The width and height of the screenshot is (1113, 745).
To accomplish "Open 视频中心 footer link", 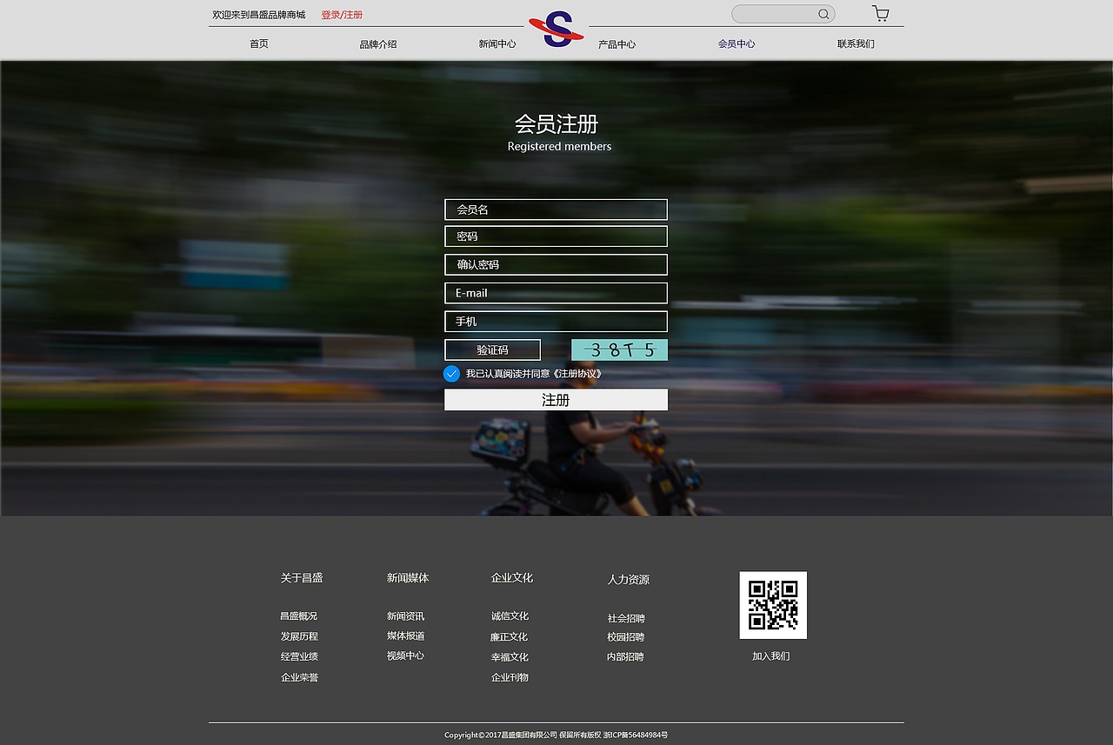I will click(x=406, y=655).
